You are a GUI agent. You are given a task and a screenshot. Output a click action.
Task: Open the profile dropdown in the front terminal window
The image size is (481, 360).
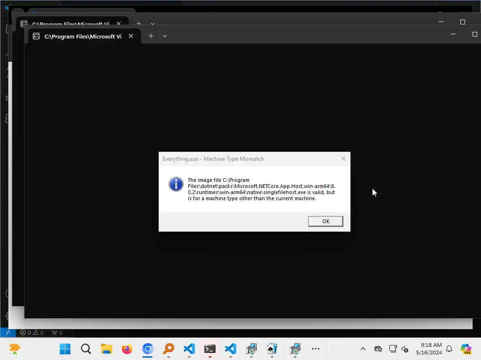coord(165,36)
